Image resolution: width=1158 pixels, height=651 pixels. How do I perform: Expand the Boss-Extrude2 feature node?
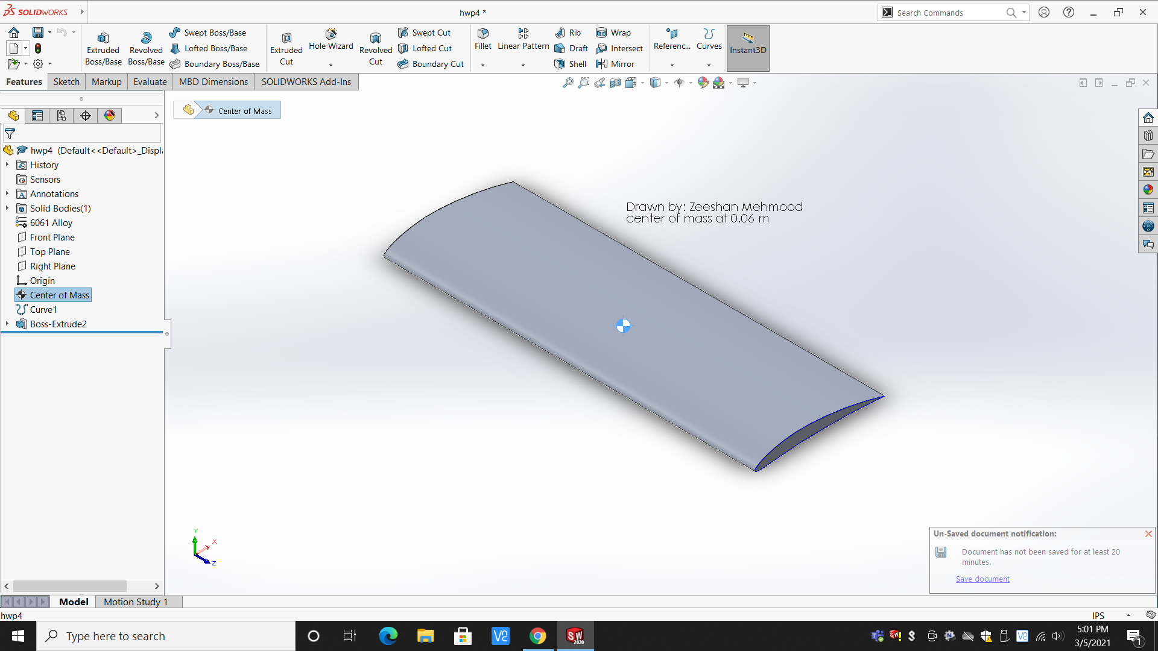[7, 324]
